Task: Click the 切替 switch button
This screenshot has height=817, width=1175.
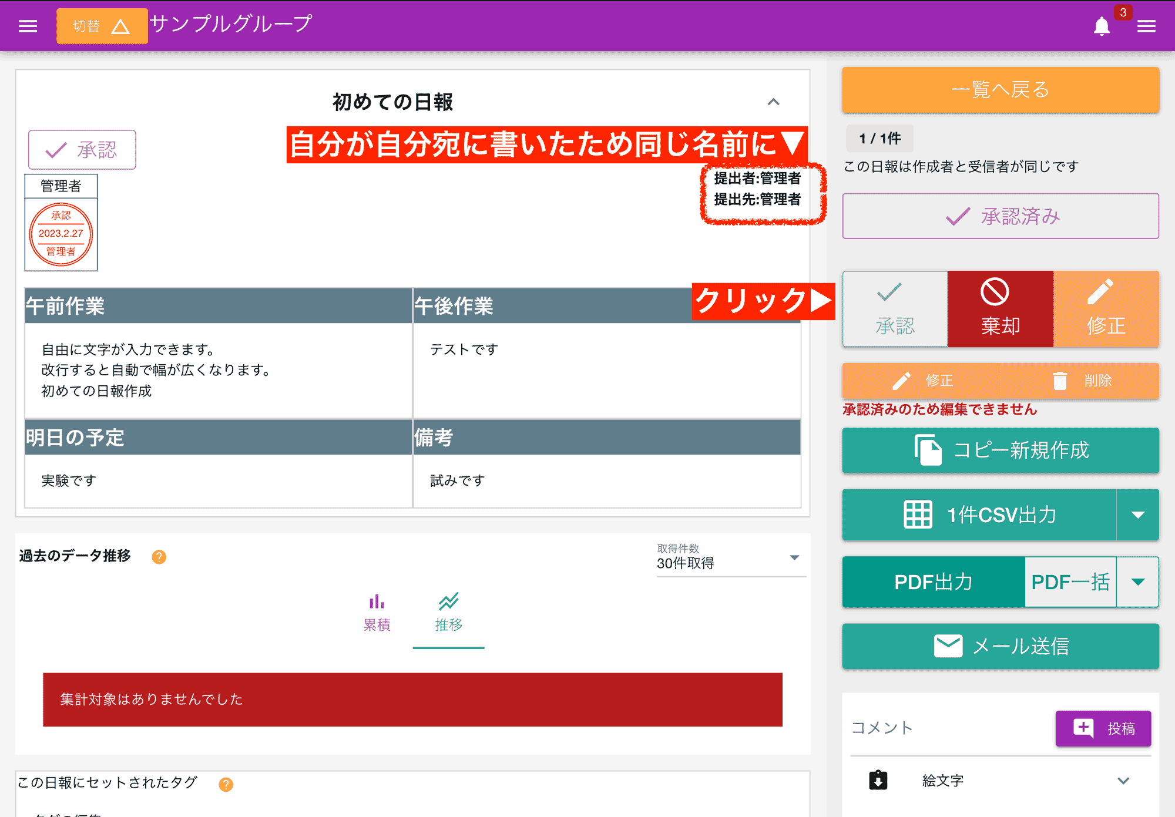Action: (x=102, y=26)
